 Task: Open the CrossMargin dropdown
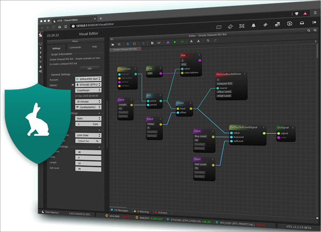coord(88,90)
